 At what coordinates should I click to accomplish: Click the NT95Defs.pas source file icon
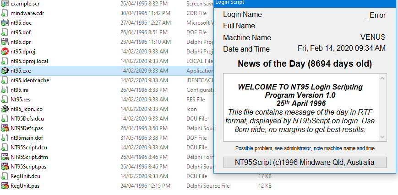point(5,128)
